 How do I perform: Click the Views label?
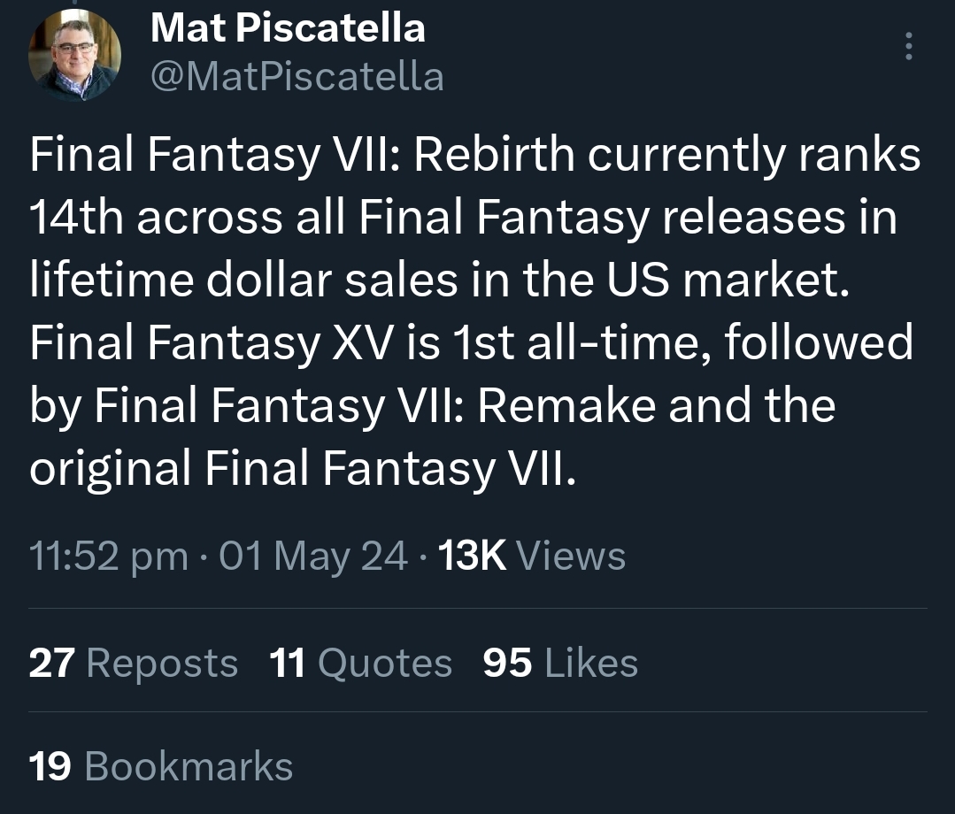(571, 556)
